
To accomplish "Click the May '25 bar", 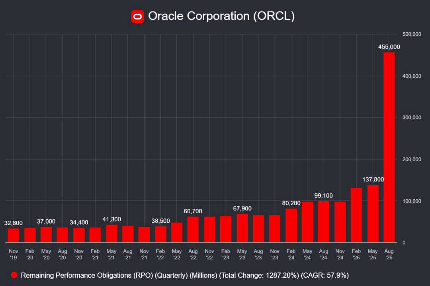I will [373, 214].
